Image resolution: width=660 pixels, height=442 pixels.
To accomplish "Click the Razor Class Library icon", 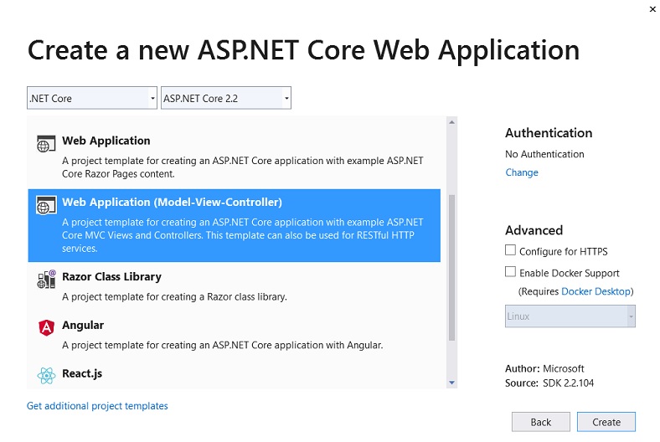I will (x=46, y=279).
